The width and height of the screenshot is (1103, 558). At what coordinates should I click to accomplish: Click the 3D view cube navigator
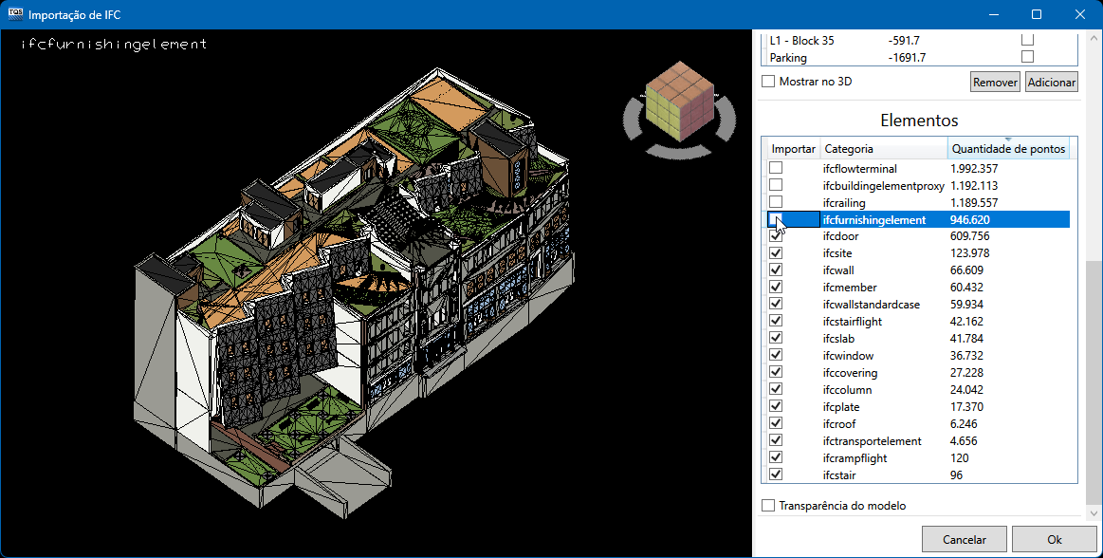pyautogui.click(x=678, y=97)
